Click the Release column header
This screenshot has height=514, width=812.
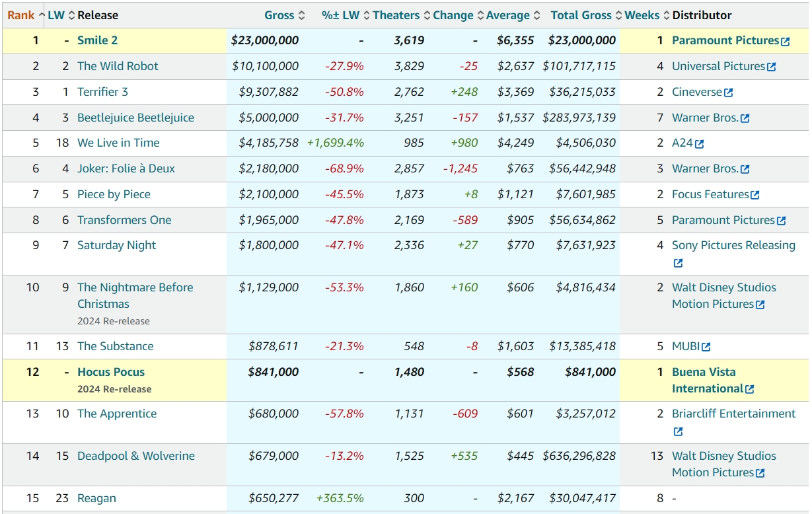[98, 15]
